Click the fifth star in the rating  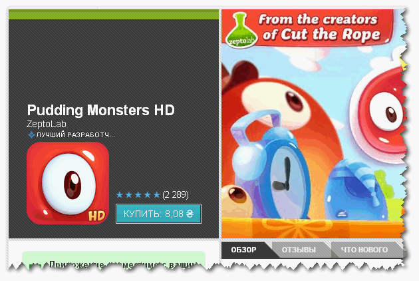click(157, 194)
